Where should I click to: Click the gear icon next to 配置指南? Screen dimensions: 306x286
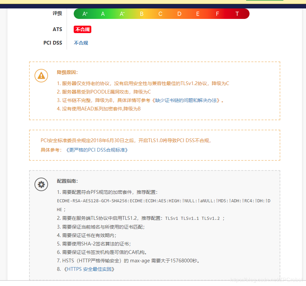[41, 184]
